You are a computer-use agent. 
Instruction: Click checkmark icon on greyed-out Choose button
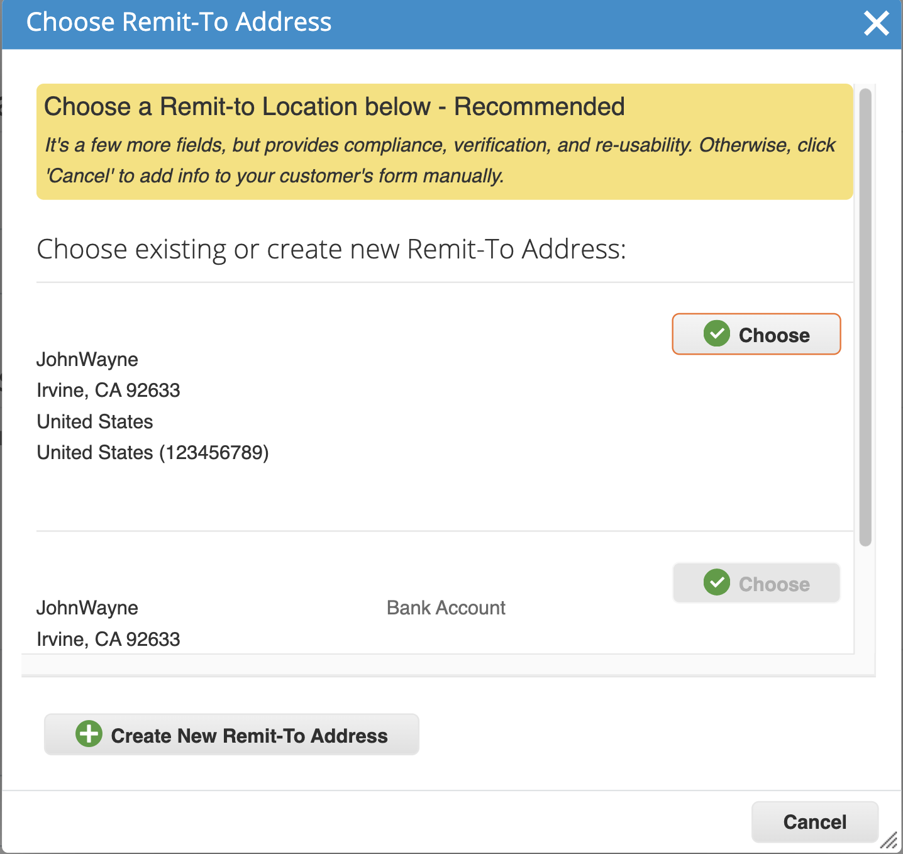pos(716,583)
